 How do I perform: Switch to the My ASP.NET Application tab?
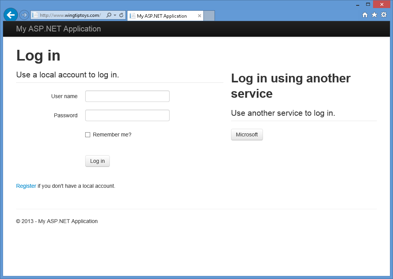coord(163,16)
